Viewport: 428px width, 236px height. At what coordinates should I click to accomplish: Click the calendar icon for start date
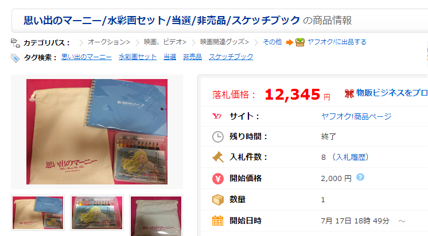coord(218,221)
